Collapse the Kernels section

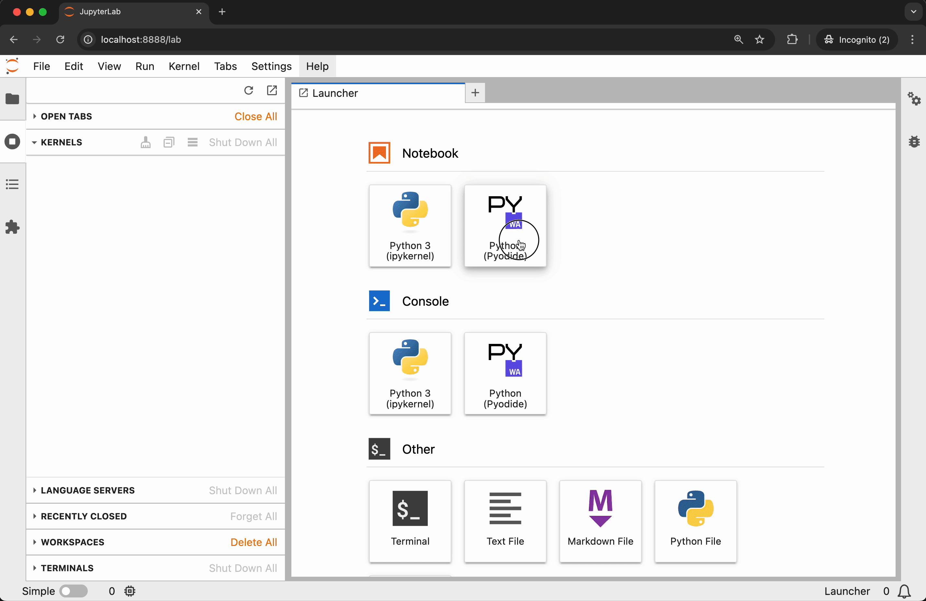click(x=61, y=142)
